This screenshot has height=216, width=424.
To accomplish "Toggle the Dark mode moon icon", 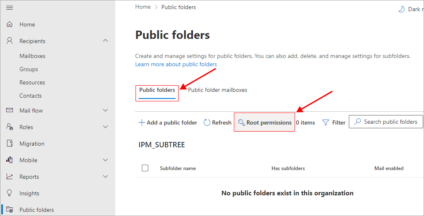I will (x=401, y=9).
